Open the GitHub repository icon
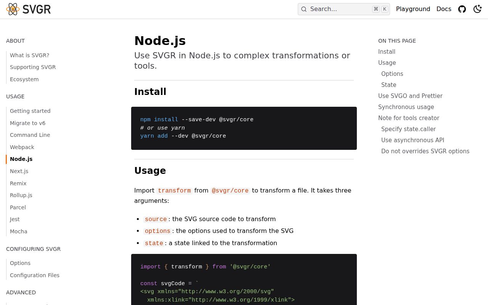The height and width of the screenshot is (305, 488). click(x=462, y=9)
